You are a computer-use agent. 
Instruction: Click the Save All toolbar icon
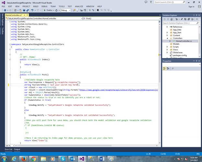[x=27, y=10]
